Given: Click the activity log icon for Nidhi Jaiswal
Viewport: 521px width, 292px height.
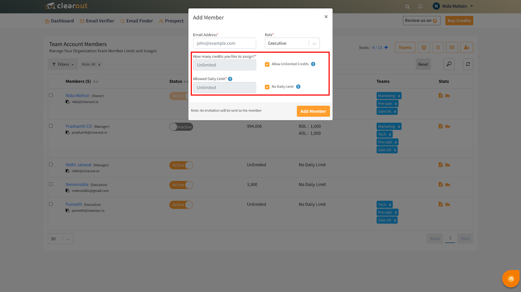Looking at the screenshot, I should click(x=440, y=164).
